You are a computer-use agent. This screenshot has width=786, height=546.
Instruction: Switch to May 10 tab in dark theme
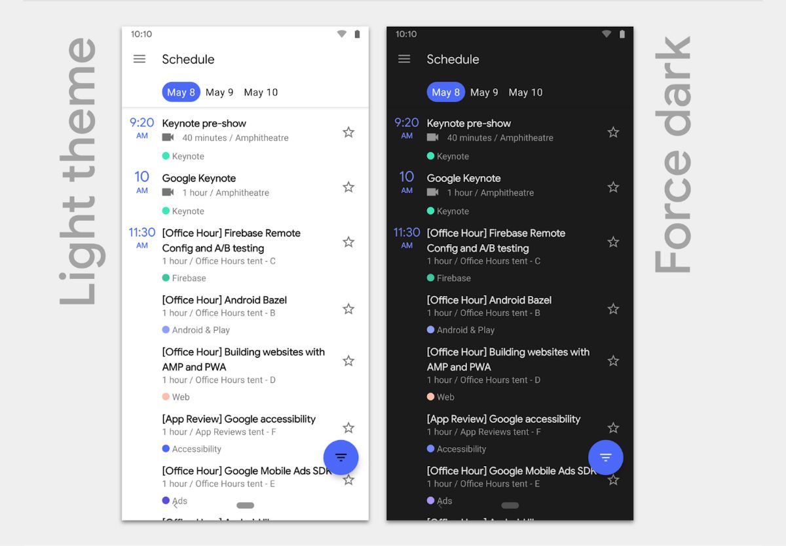click(525, 92)
